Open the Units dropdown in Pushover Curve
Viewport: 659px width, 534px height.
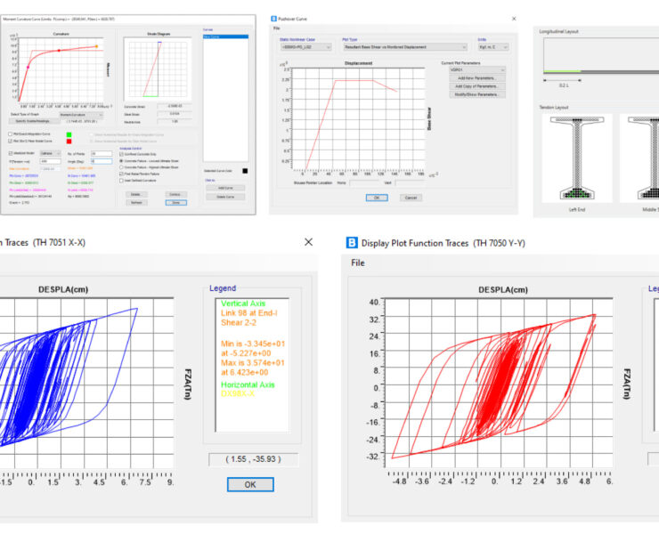pos(493,47)
